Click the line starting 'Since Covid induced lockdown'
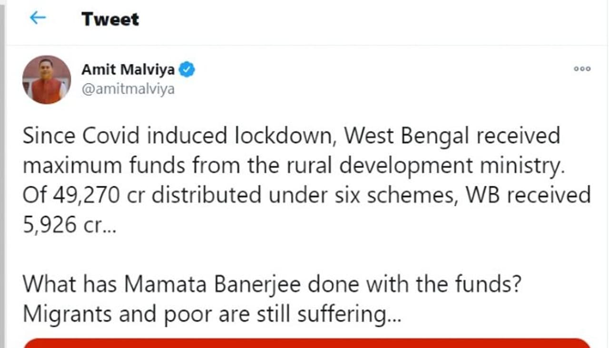Screen dimensions: 609x348 tap(291, 136)
